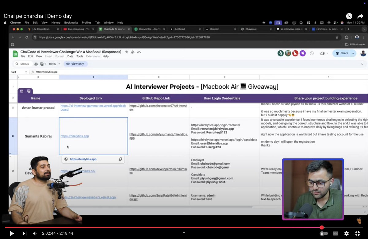Click the View only button

click(75, 64)
